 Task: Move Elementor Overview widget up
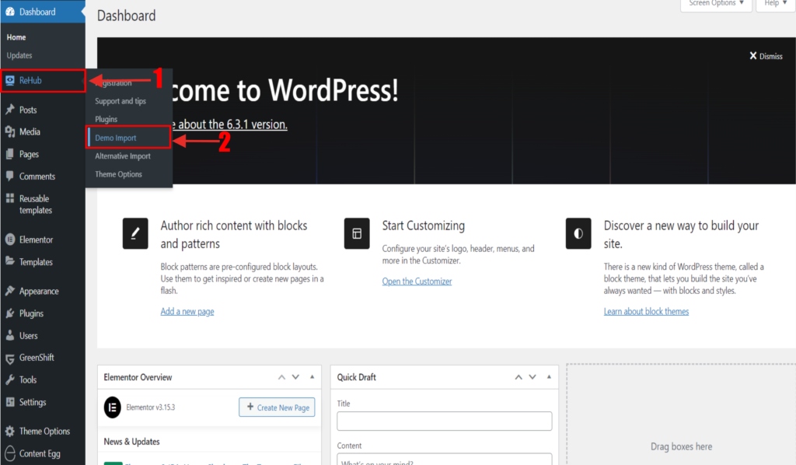pos(281,377)
